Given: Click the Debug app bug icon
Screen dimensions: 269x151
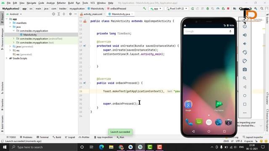Looking at the screenshot, I should (x=208, y=8).
